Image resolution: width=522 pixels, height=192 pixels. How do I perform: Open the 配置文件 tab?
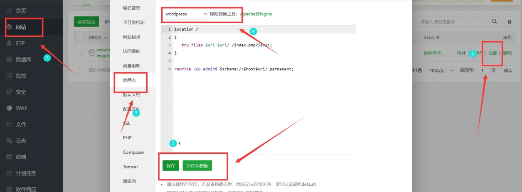(131, 109)
